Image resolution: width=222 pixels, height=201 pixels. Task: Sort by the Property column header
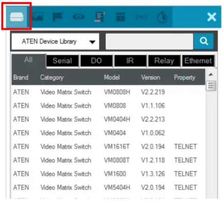click(185, 77)
